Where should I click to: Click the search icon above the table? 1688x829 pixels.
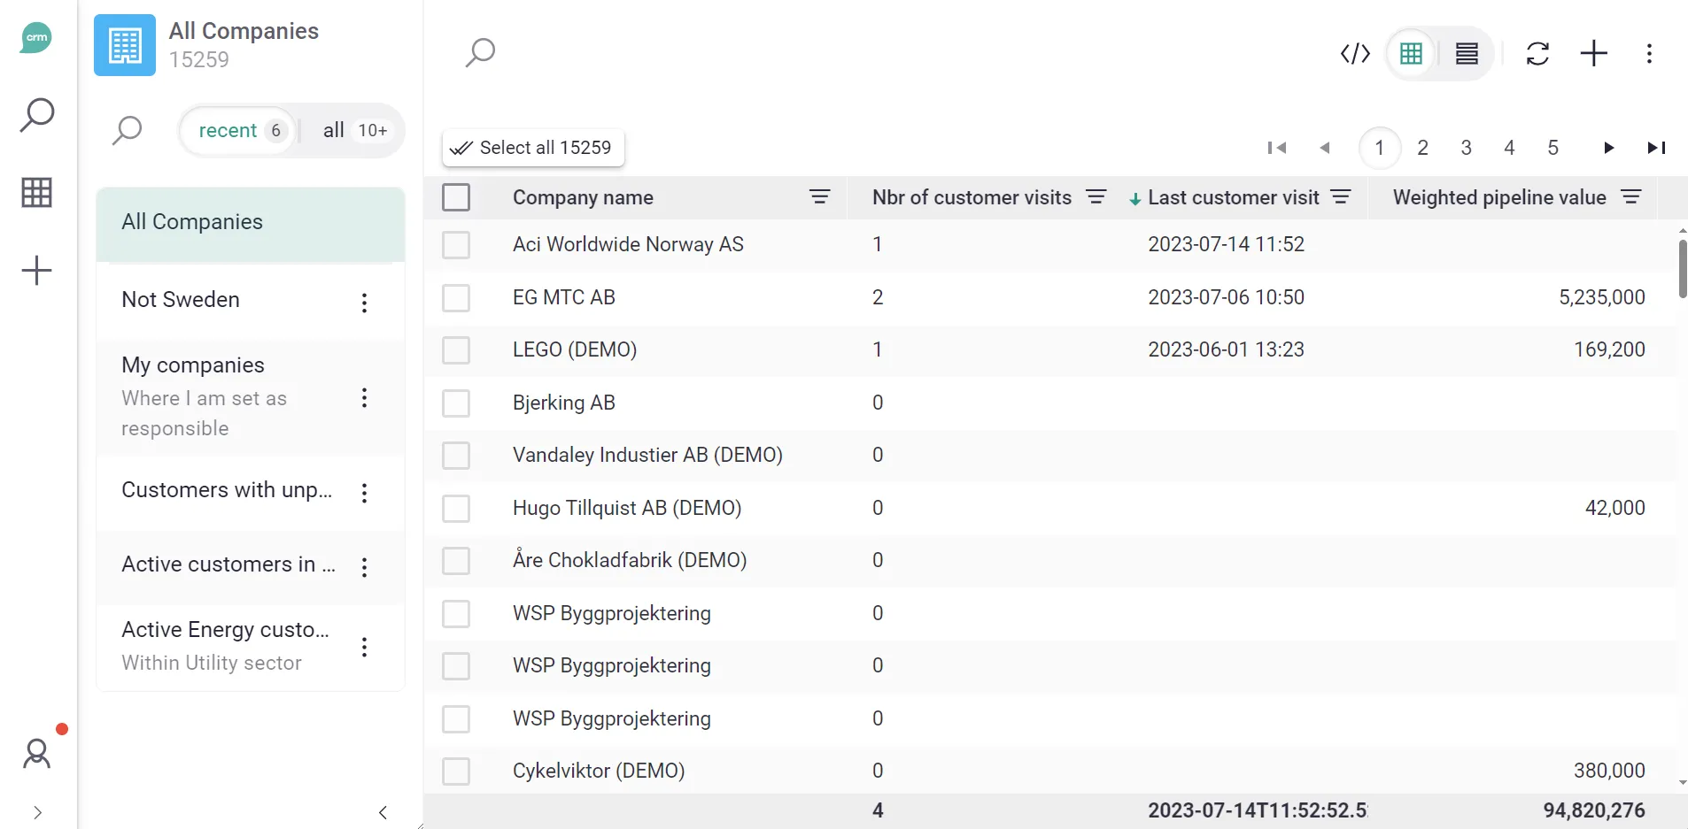[x=480, y=52]
